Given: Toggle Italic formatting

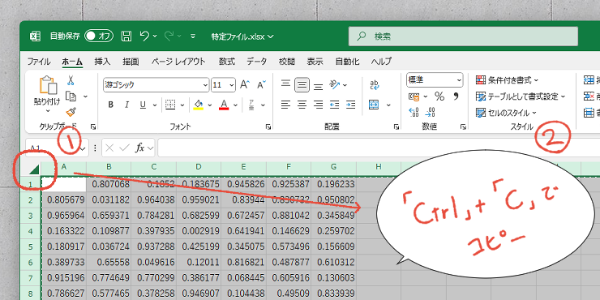Looking at the screenshot, I should [x=127, y=105].
